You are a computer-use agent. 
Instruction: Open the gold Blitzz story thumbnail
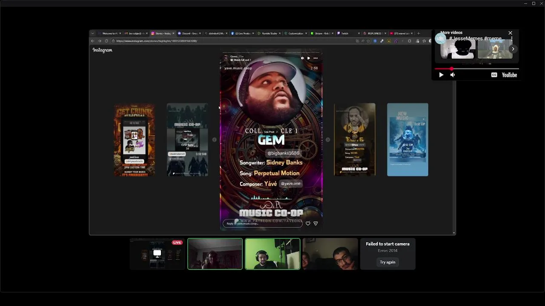(x=355, y=139)
